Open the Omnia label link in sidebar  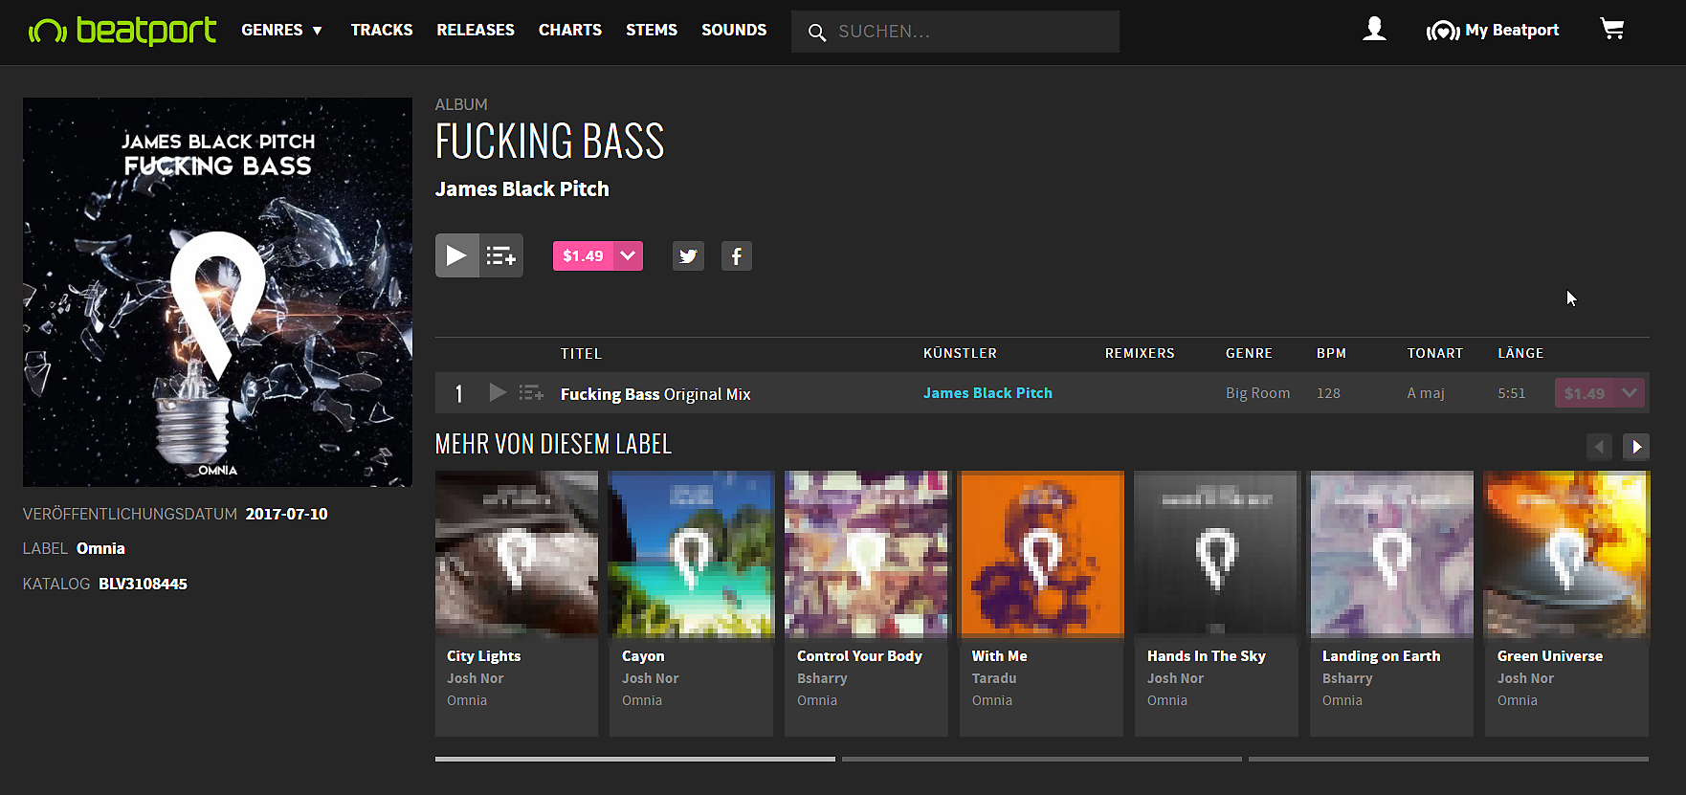click(x=100, y=549)
